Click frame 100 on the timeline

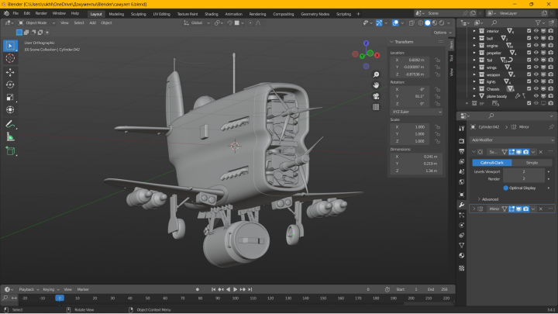tap(236, 298)
